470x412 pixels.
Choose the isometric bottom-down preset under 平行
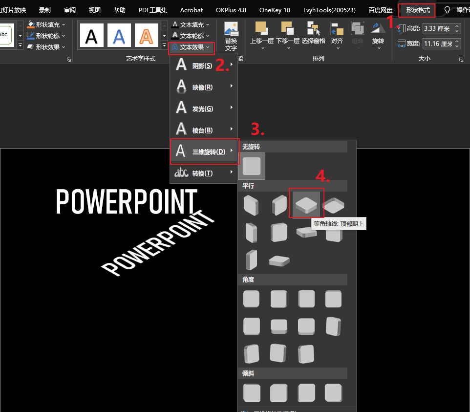coord(333,205)
